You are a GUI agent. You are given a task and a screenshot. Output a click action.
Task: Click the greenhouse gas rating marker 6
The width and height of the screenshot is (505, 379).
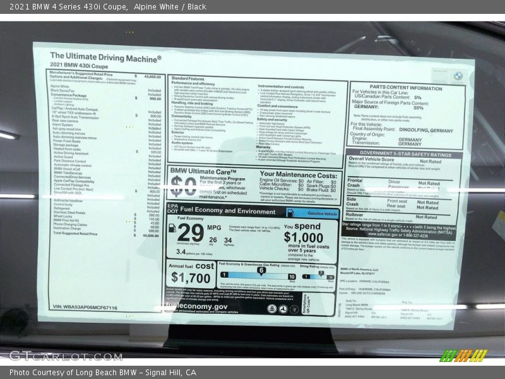[260, 270]
